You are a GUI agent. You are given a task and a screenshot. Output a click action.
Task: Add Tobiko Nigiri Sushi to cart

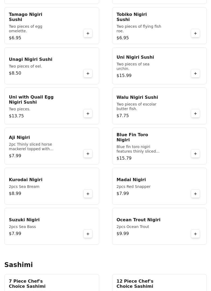(x=195, y=33)
